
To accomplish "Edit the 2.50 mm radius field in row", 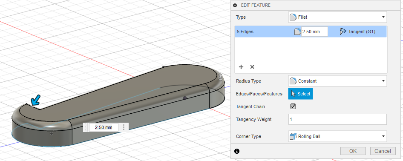I will click(314, 32).
